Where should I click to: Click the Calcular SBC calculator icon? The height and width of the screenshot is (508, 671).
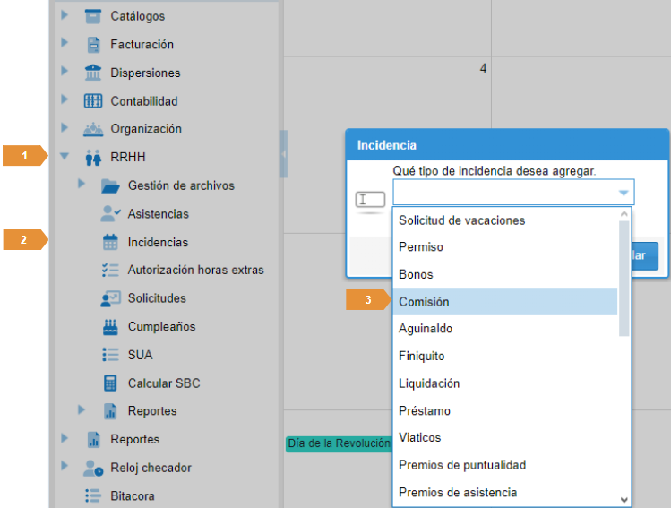(110, 383)
